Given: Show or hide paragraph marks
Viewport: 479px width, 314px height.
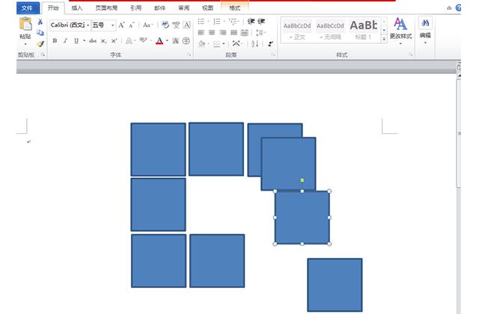Looking at the screenshot, I should pos(270,44).
